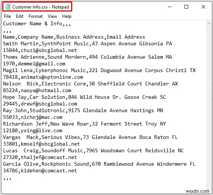Image resolution: width=213 pixels, height=195 pixels.
Task: Click the line starting 'Vargas Mack,Serious Vibes'
Action: point(90,137)
